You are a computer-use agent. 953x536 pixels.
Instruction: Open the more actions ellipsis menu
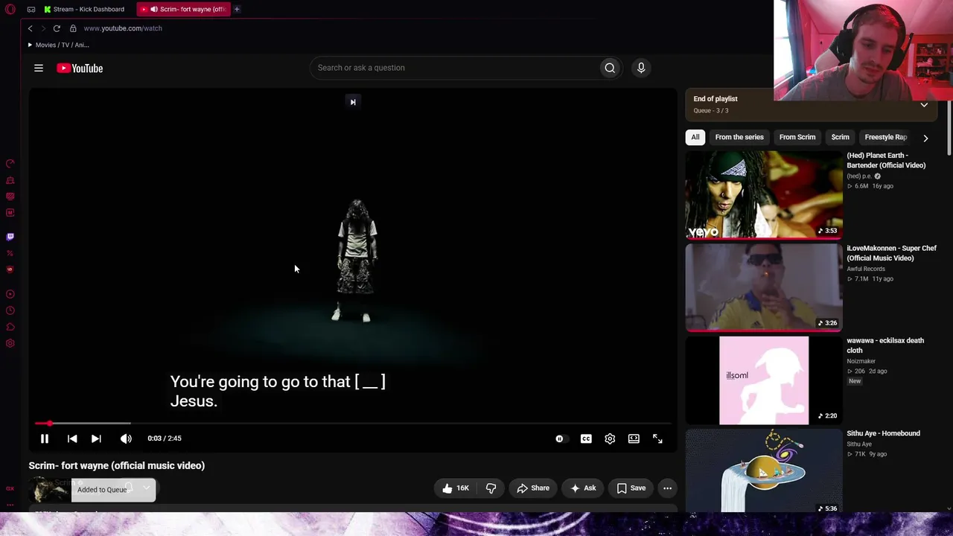coord(667,488)
